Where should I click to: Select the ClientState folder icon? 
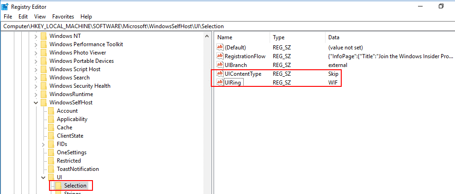tap(51, 136)
